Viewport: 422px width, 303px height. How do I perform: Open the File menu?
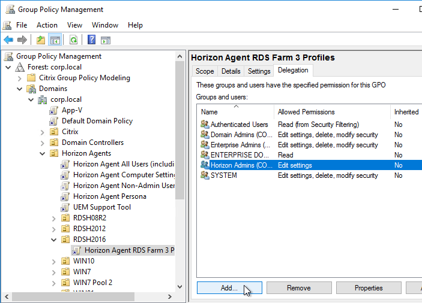pyautogui.click(x=22, y=25)
